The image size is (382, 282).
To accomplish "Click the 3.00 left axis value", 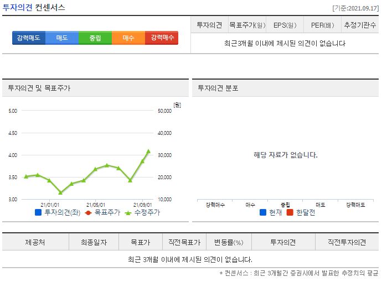I will 13,200.
